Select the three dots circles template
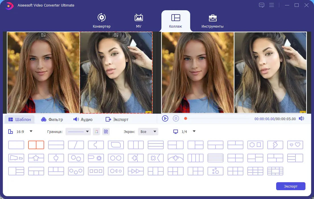 pyautogui.click(x=216, y=171)
